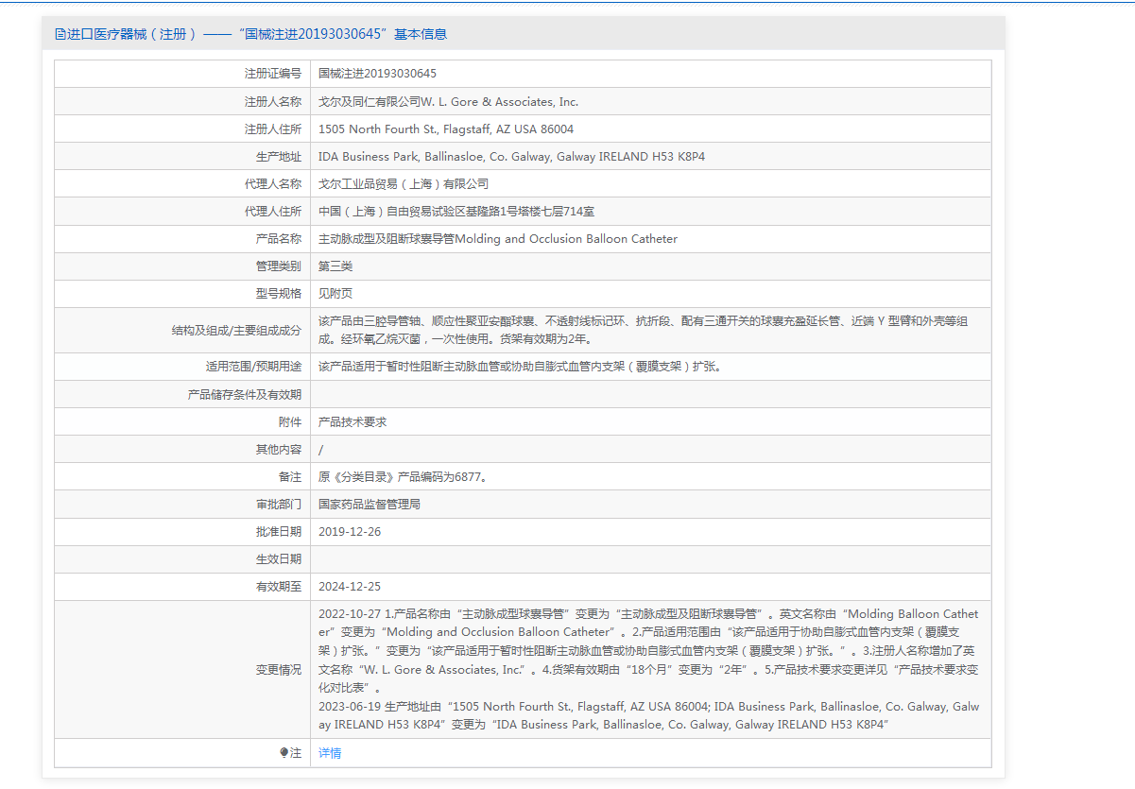Click agent name 戈尔工业品贸易（上海）有限公司
1135x789 pixels.
pyautogui.click(x=404, y=183)
